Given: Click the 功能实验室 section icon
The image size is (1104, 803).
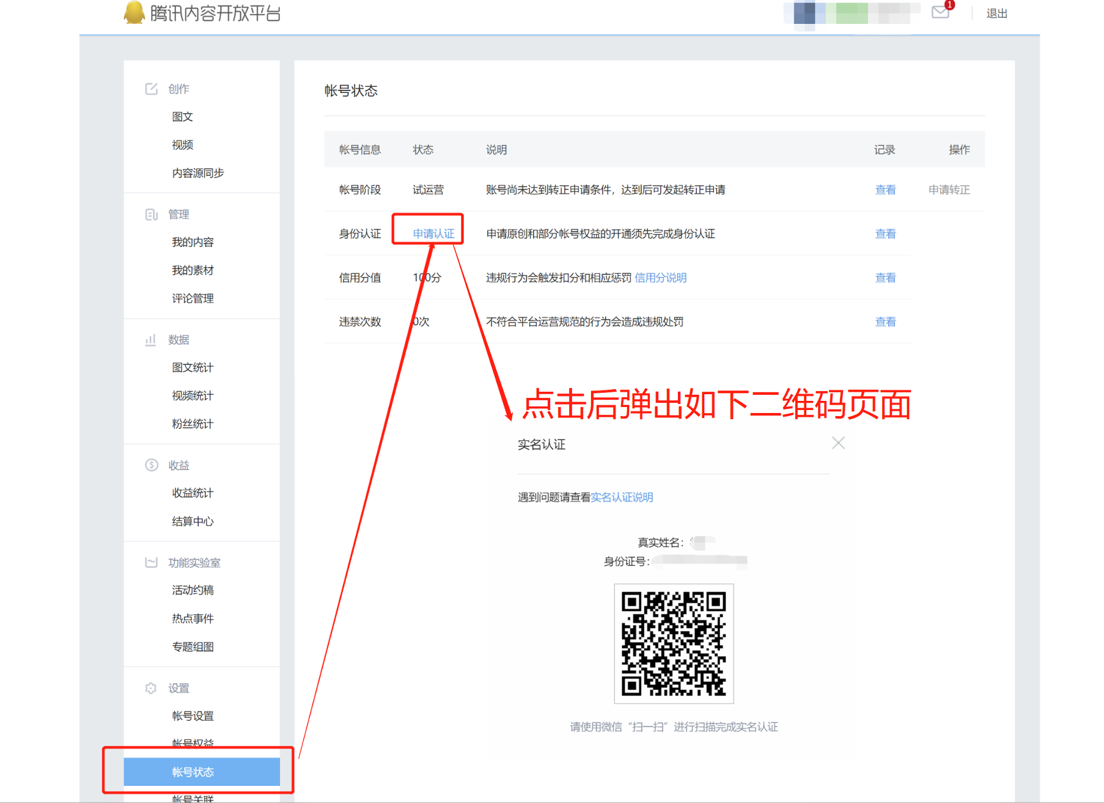Looking at the screenshot, I should pyautogui.click(x=152, y=562).
